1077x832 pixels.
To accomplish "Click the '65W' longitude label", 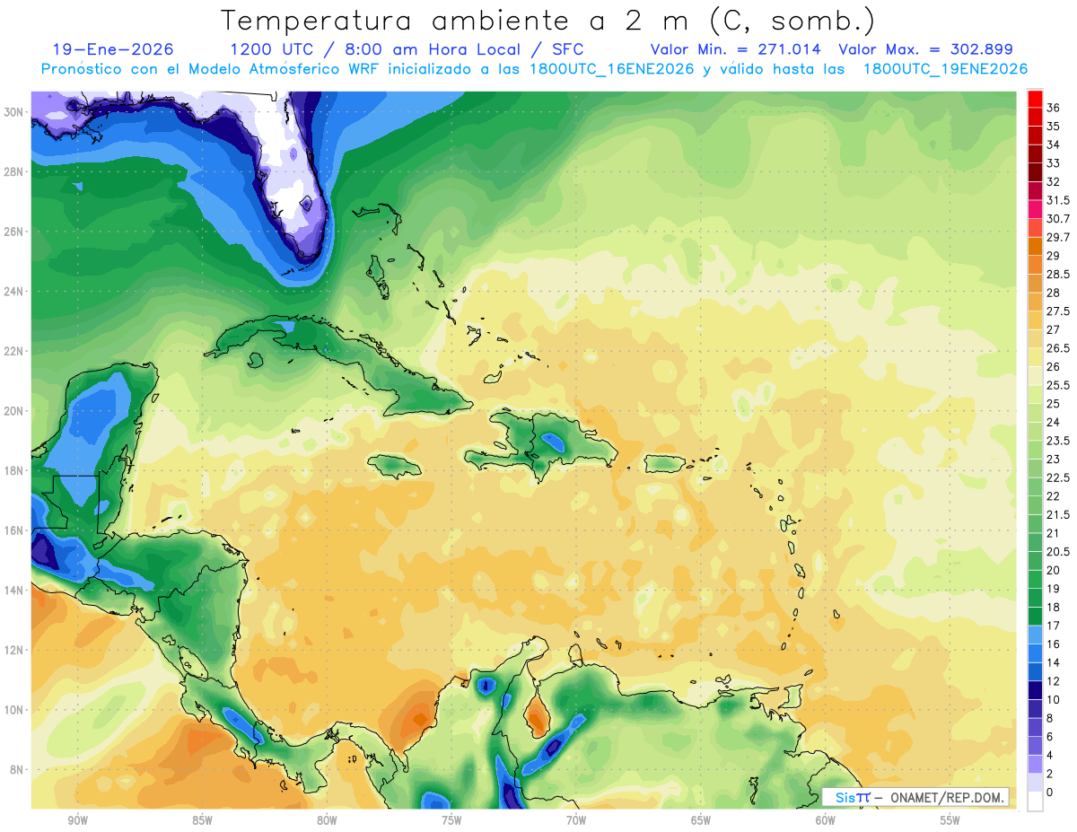I will point(701,820).
